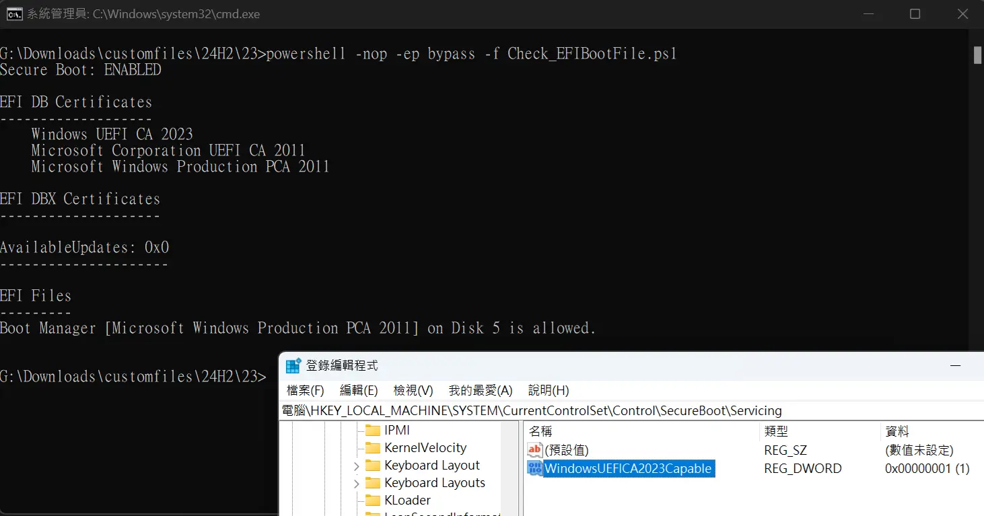984x516 pixels.
Task: Click the IPMI folder icon
Action: [373, 431]
